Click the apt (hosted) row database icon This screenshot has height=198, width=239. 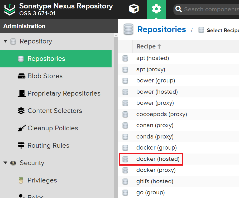click(125, 58)
